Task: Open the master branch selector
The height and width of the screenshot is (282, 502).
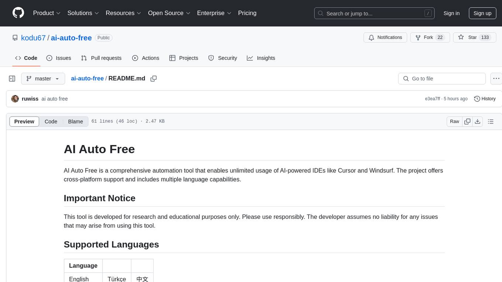Action: point(43,79)
